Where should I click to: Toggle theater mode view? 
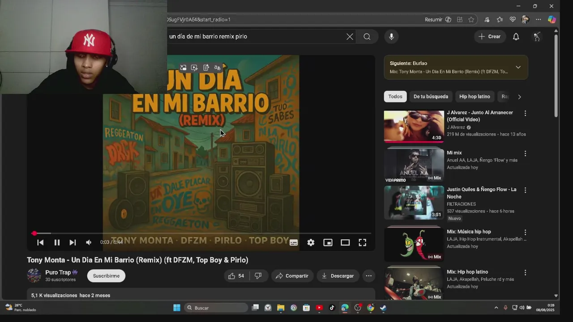click(345, 242)
